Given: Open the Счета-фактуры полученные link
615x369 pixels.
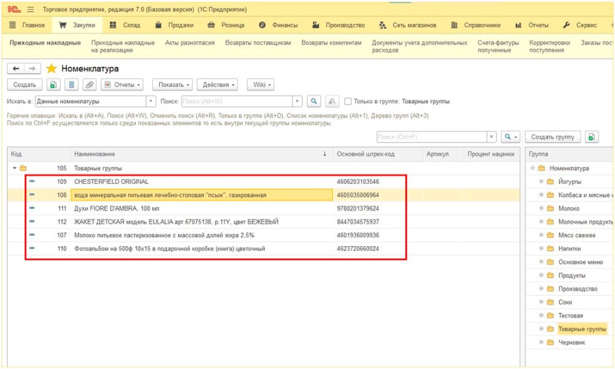Looking at the screenshot, I should pyautogui.click(x=498, y=46).
